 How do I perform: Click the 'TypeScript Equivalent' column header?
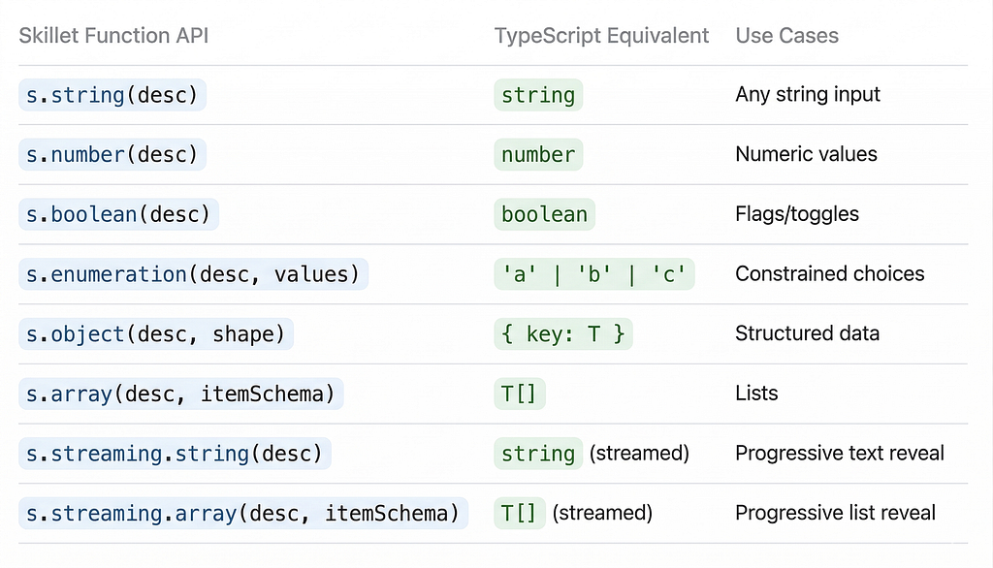point(601,36)
